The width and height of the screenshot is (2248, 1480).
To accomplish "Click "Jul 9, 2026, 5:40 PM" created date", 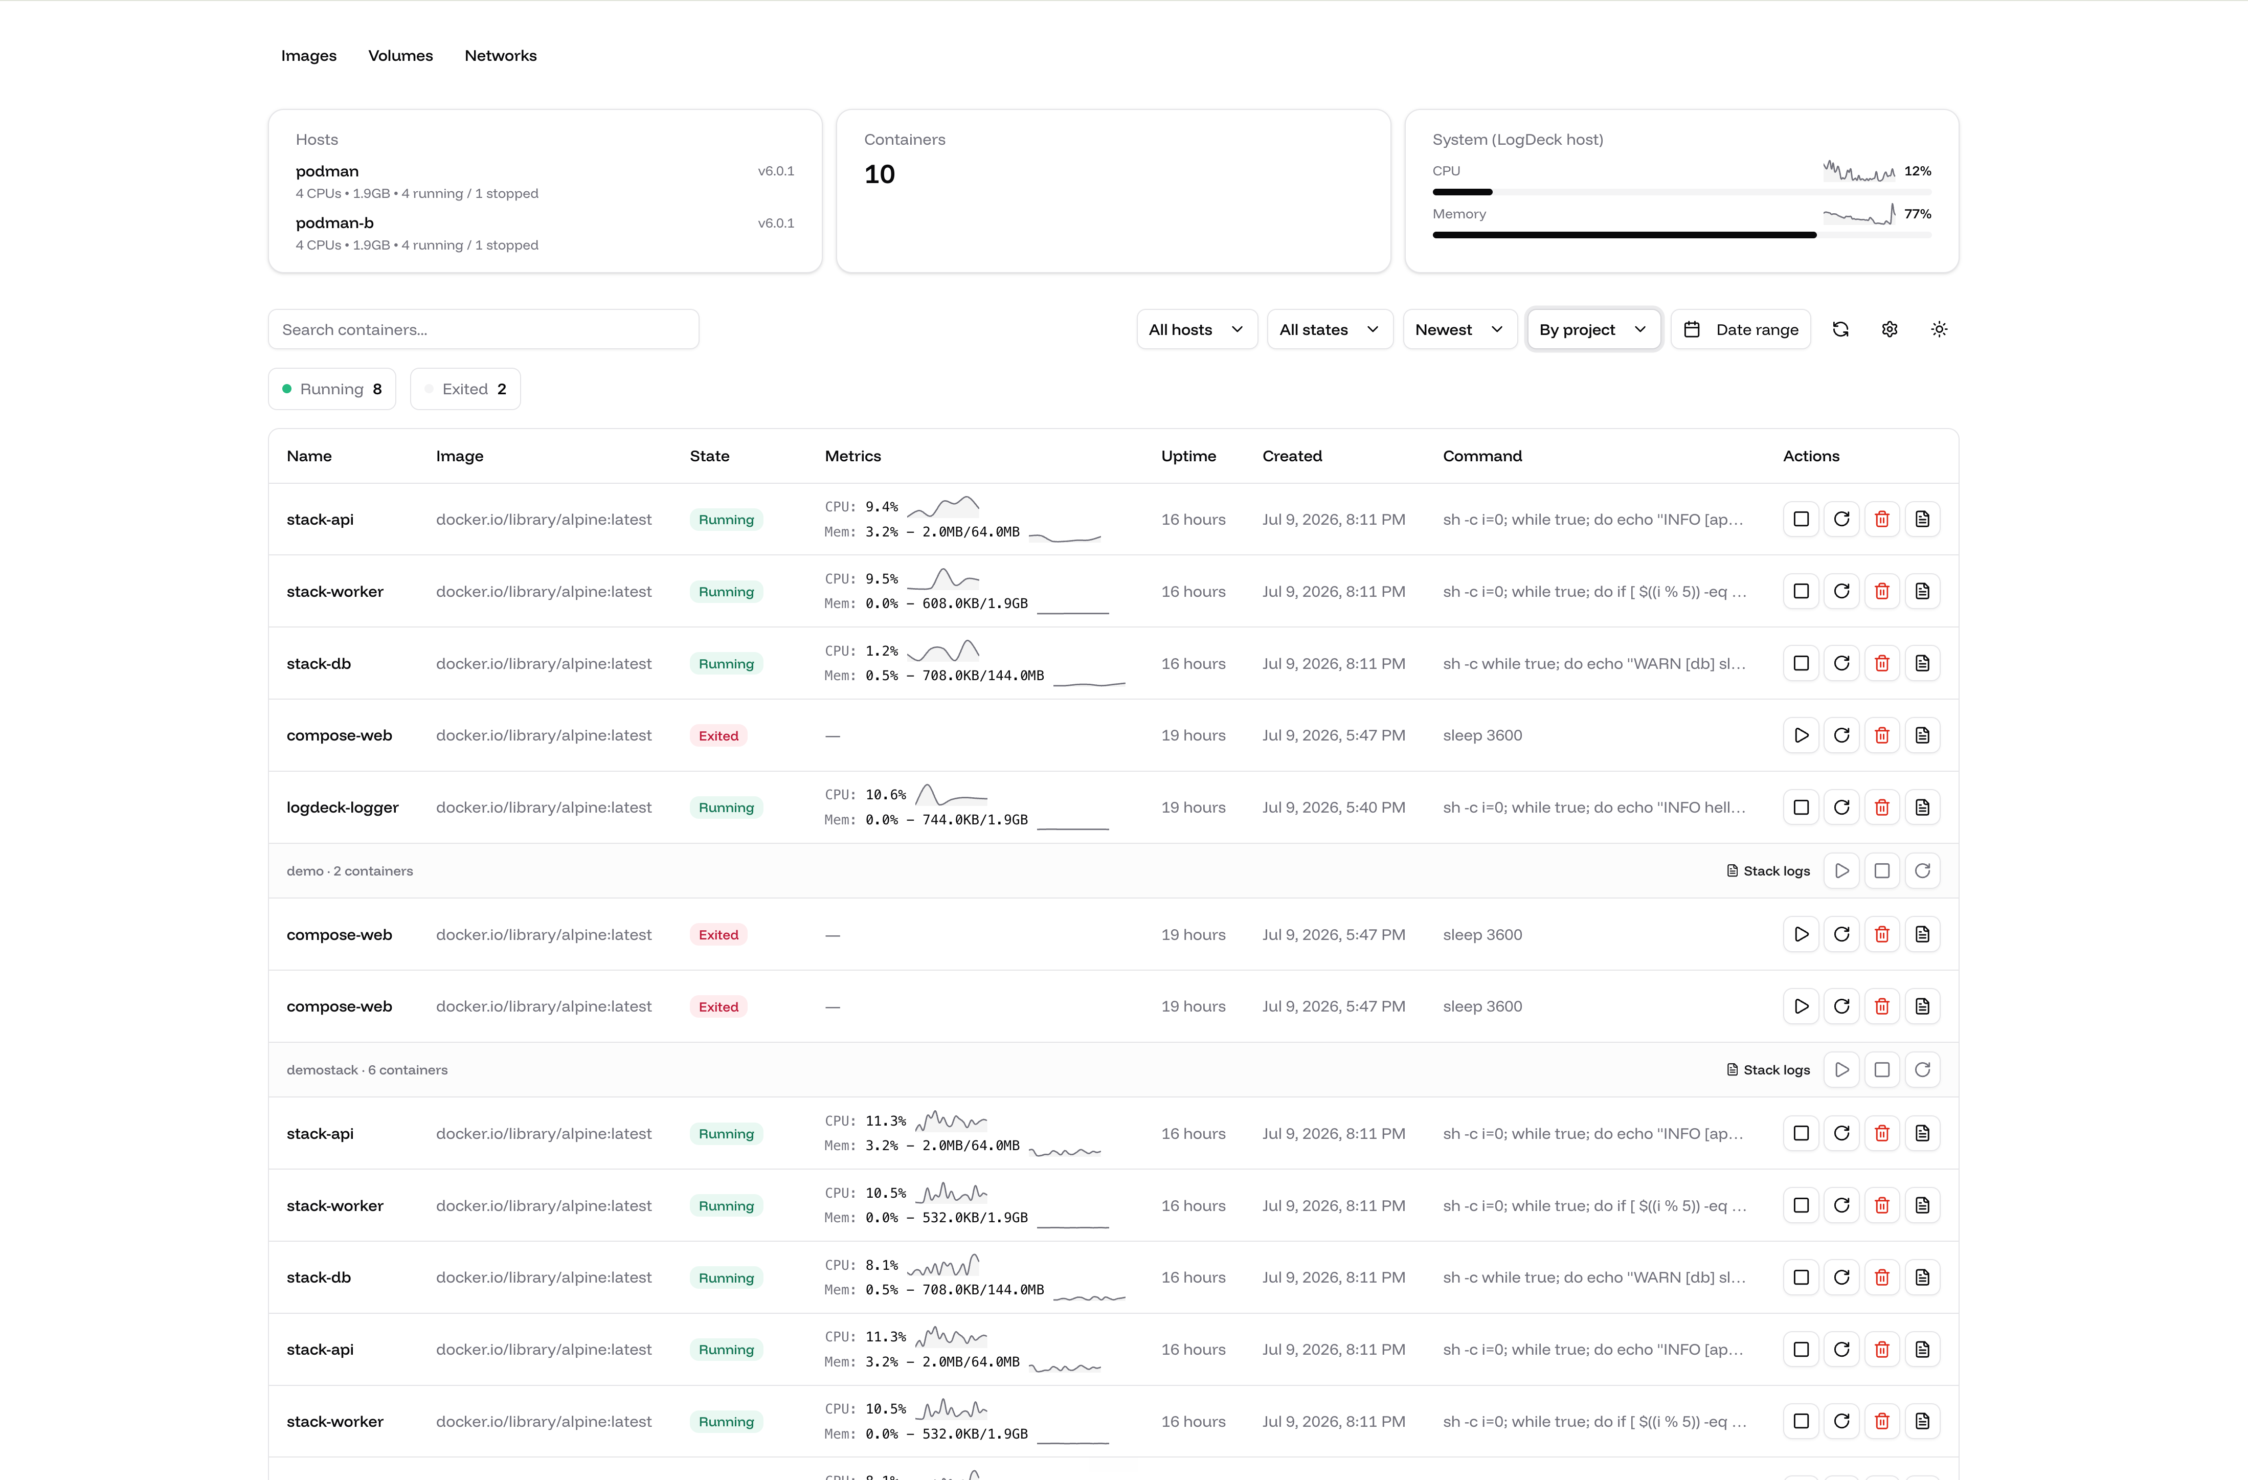I will 1334,808.
